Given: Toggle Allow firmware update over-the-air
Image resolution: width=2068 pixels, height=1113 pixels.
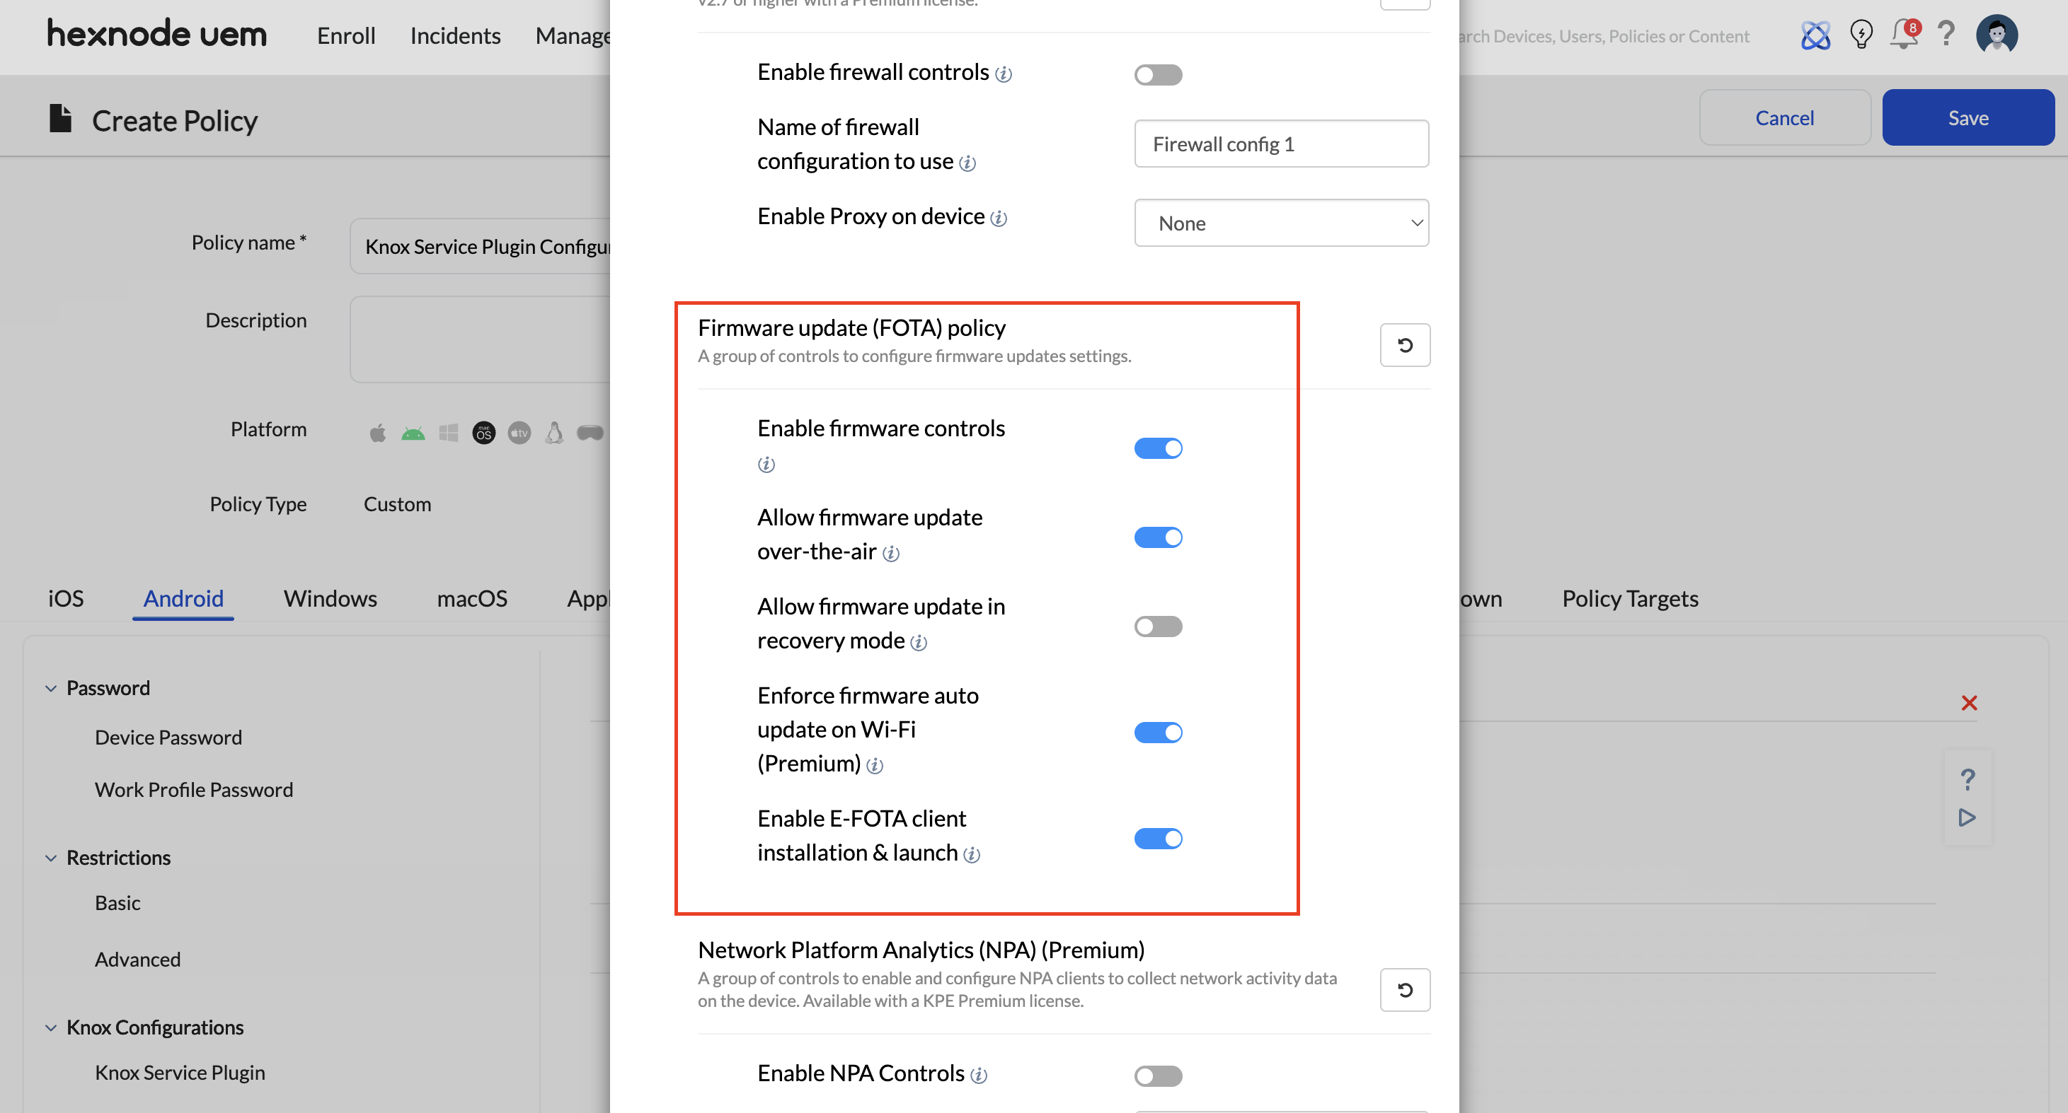Looking at the screenshot, I should click(1158, 537).
